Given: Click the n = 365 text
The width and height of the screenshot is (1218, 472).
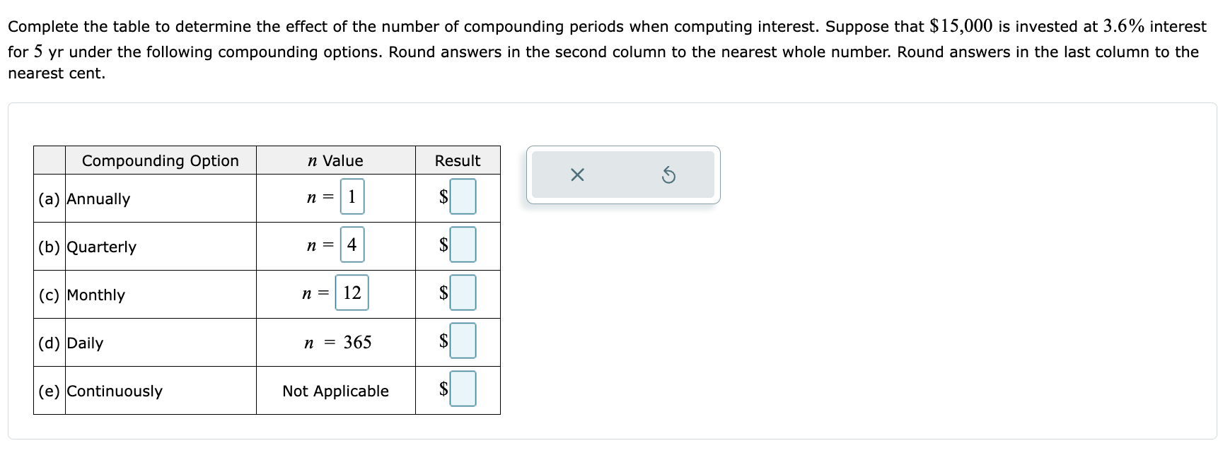Looking at the screenshot, I should point(337,343).
